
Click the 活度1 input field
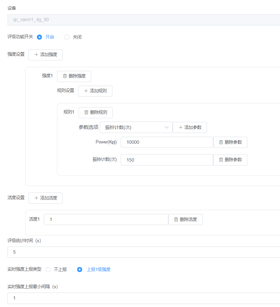[x=106, y=220]
